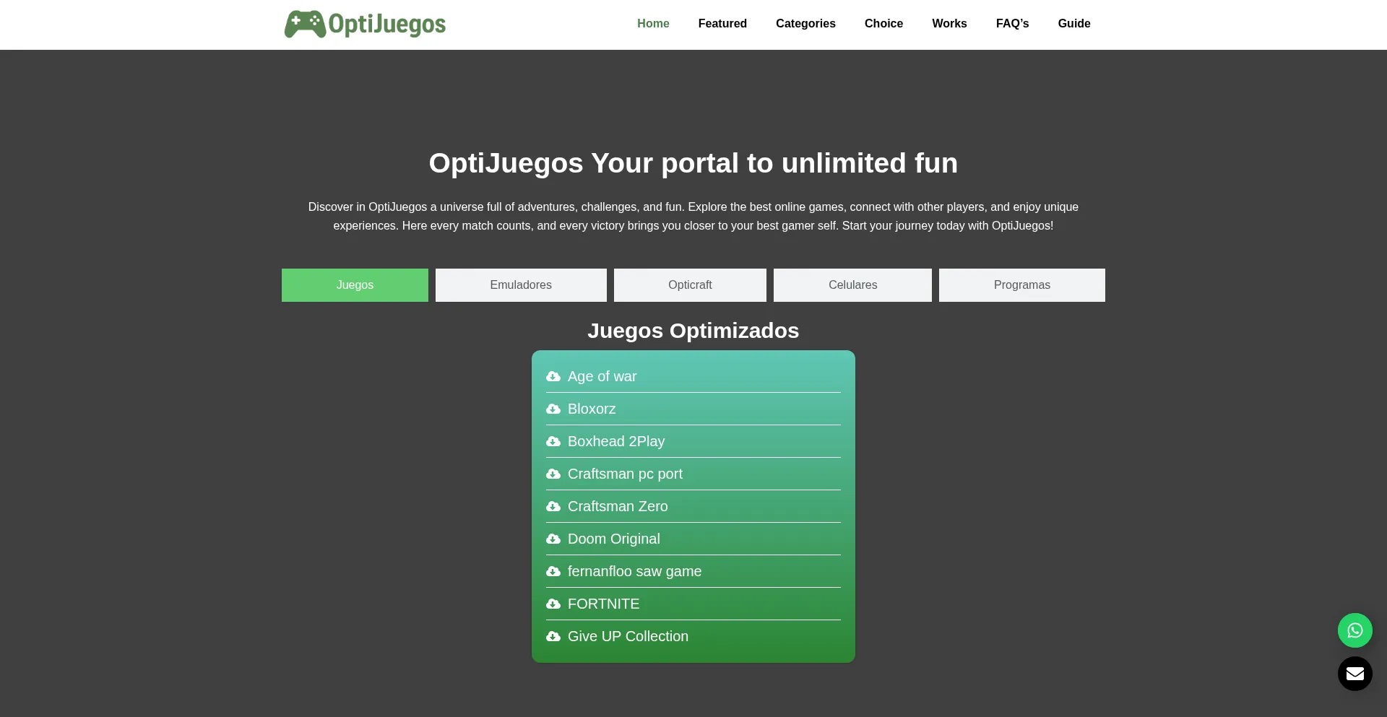The height and width of the screenshot is (717, 1387).
Task: Switch to the Programas tab
Action: (x=1021, y=285)
